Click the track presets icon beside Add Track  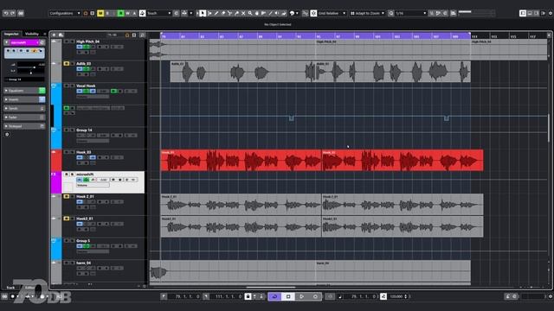point(61,35)
